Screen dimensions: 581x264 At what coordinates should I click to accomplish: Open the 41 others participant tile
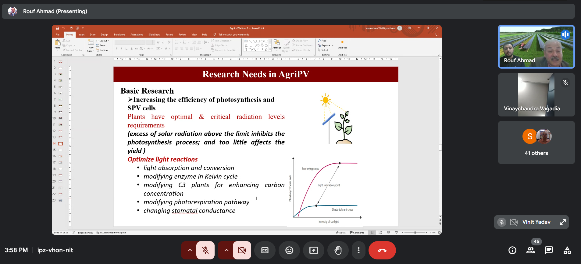tap(536, 143)
